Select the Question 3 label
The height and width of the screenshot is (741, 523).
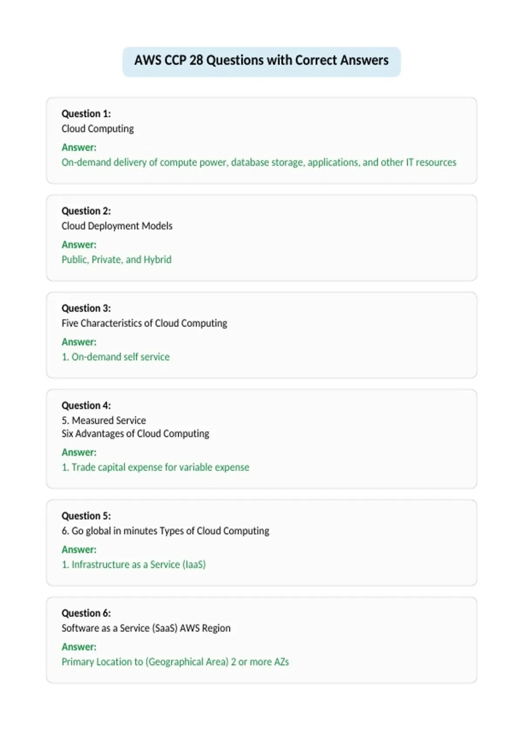coord(86,308)
